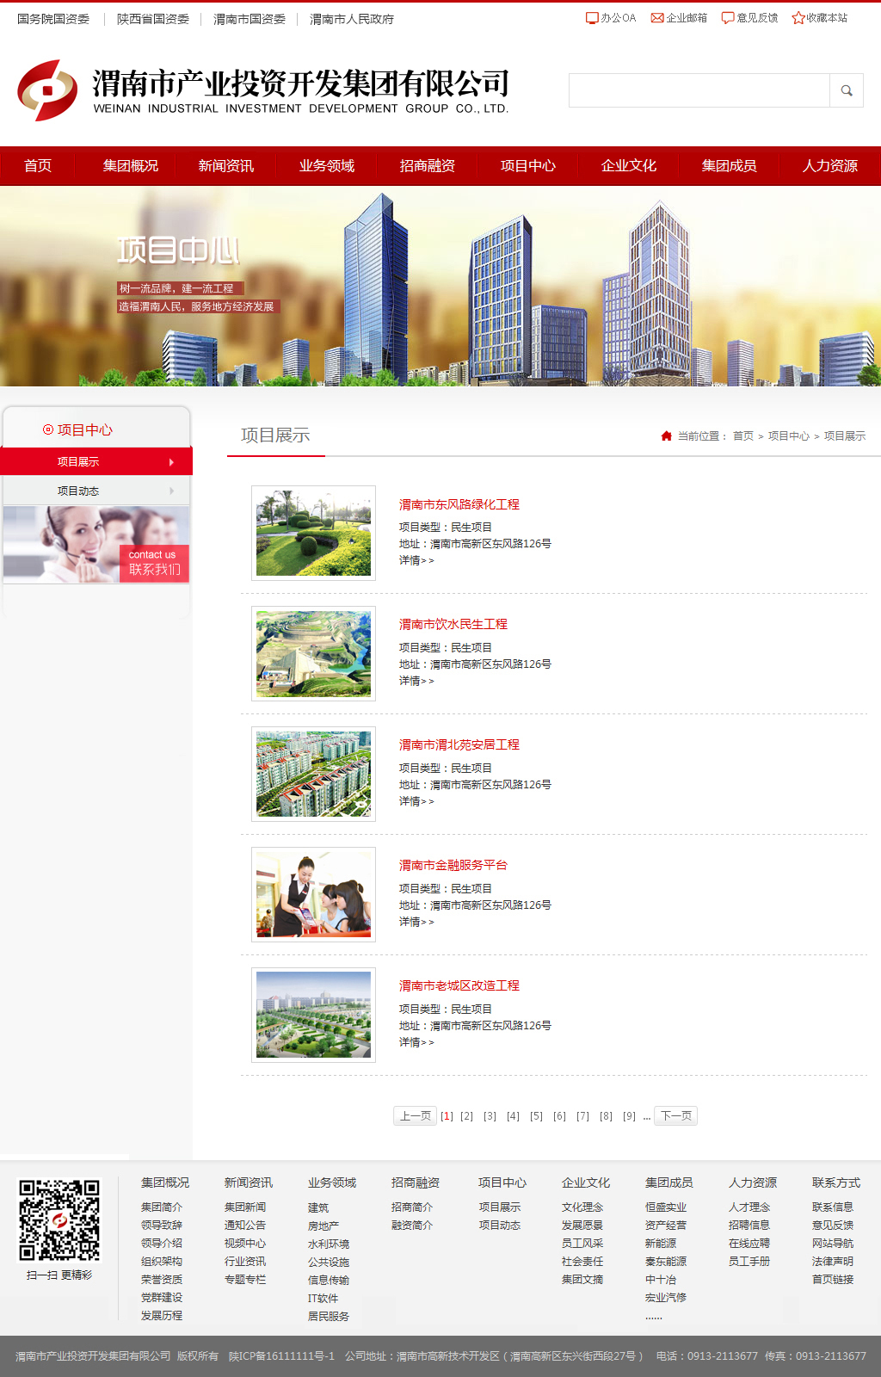The image size is (881, 1377).
Task: Click 渭南市金融服务平台 title link
Action: [x=453, y=865]
